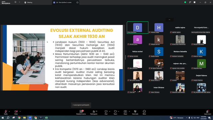Select M Iqbal Rabbani video tile

point(159,63)
